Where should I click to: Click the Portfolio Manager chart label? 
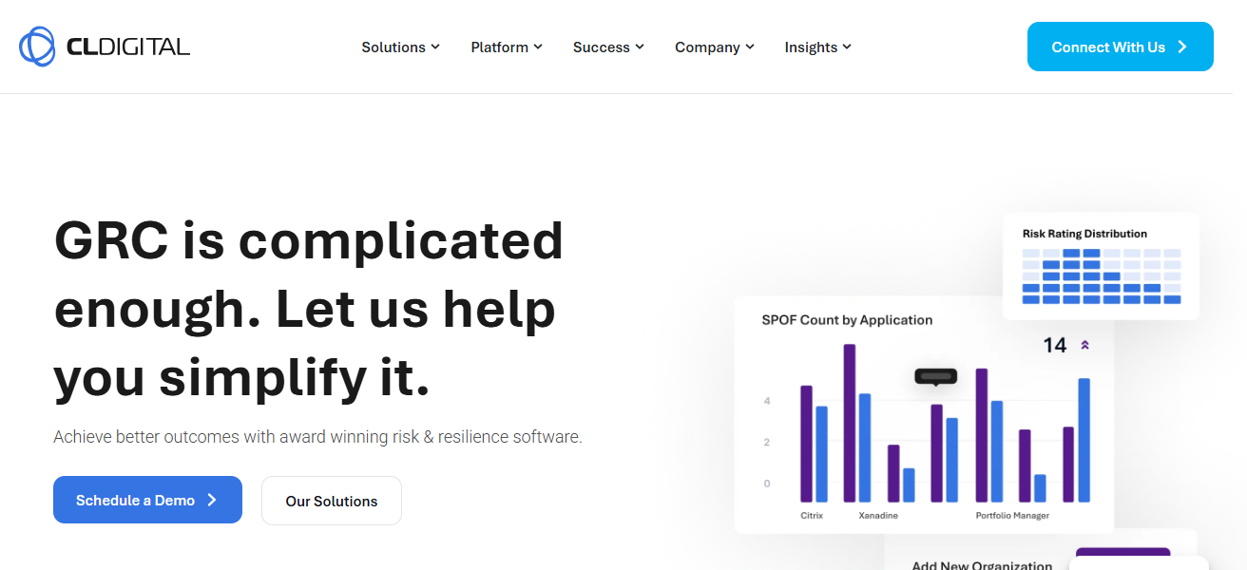click(1012, 516)
